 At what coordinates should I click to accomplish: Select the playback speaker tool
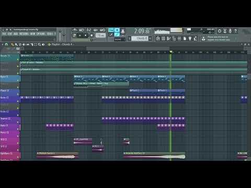click(43, 44)
